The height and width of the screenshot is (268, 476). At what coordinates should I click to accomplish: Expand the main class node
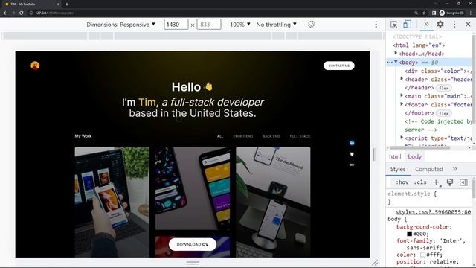[x=402, y=95]
